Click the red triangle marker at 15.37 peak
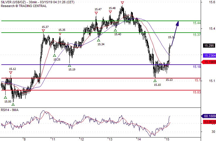 click(43, 31)
